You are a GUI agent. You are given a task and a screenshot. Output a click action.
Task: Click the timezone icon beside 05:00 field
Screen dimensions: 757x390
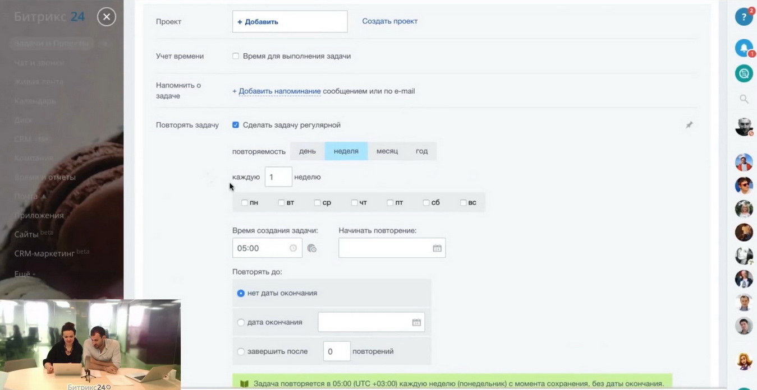(312, 248)
